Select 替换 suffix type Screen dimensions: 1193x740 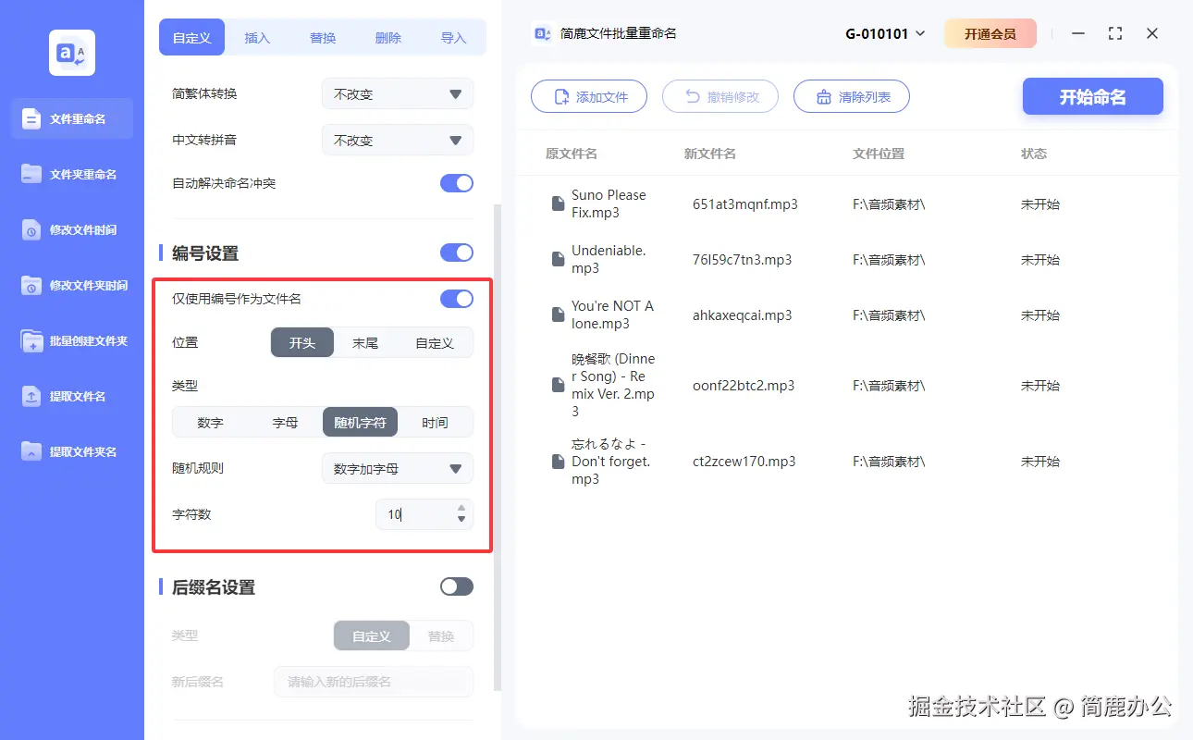click(x=441, y=636)
